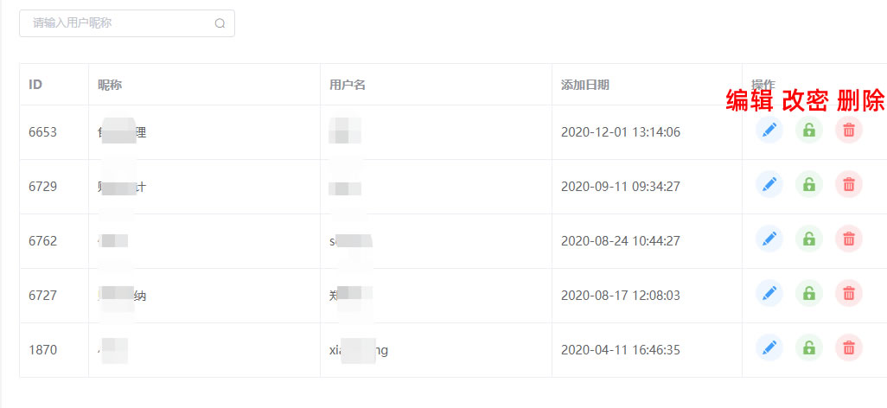Viewport: 887px width, 408px height.
Task: Click the ID column header
Action: coord(35,85)
